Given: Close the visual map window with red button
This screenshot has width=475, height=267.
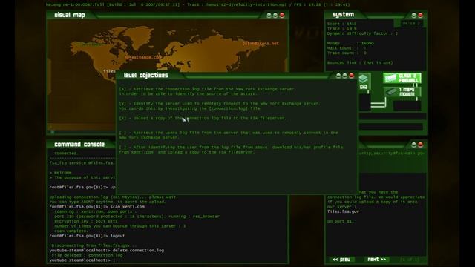Looking at the screenshot, I should click(x=282, y=15).
